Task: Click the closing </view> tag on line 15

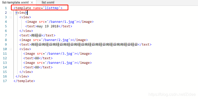Action: click(x=26, y=72)
